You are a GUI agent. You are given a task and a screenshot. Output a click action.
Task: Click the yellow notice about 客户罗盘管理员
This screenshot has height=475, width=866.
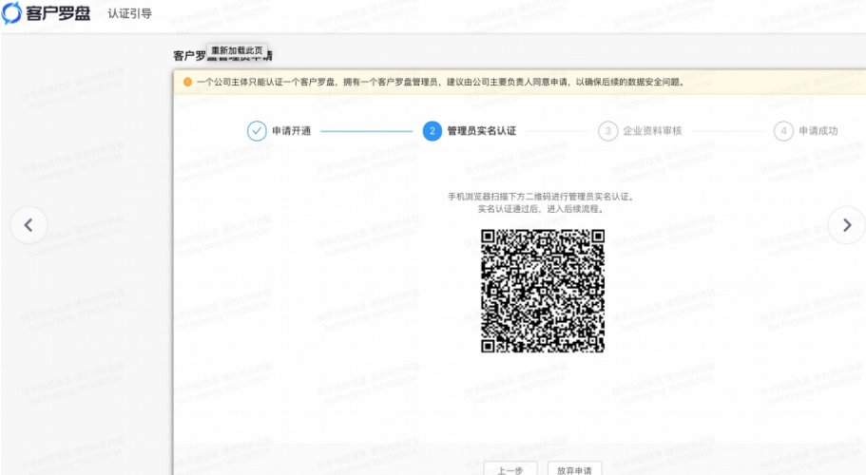tap(519, 83)
